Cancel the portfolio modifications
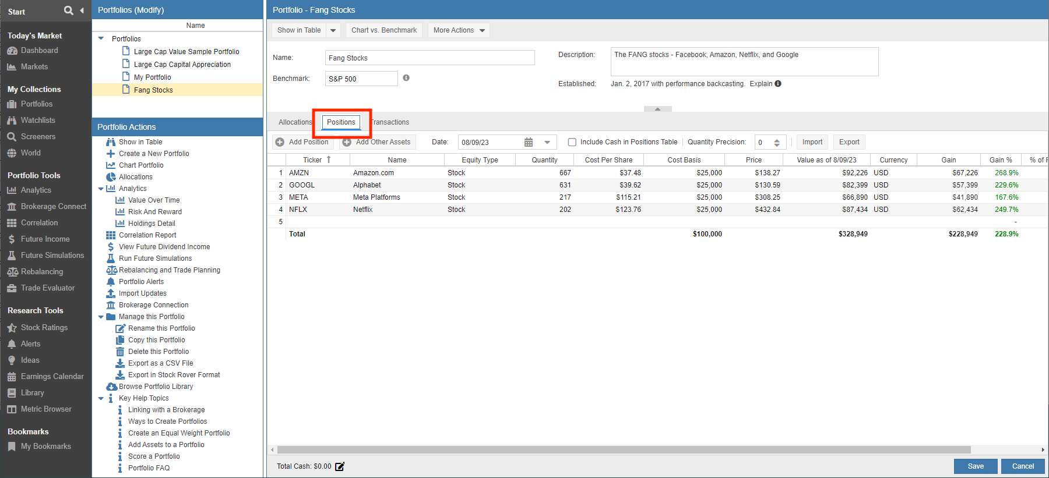Viewport: 1049px width, 478px height. point(1023,466)
